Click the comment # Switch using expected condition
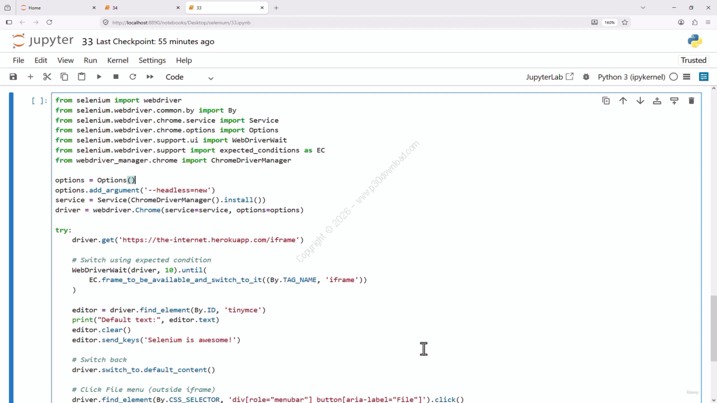The width and height of the screenshot is (717, 403). tap(141, 260)
